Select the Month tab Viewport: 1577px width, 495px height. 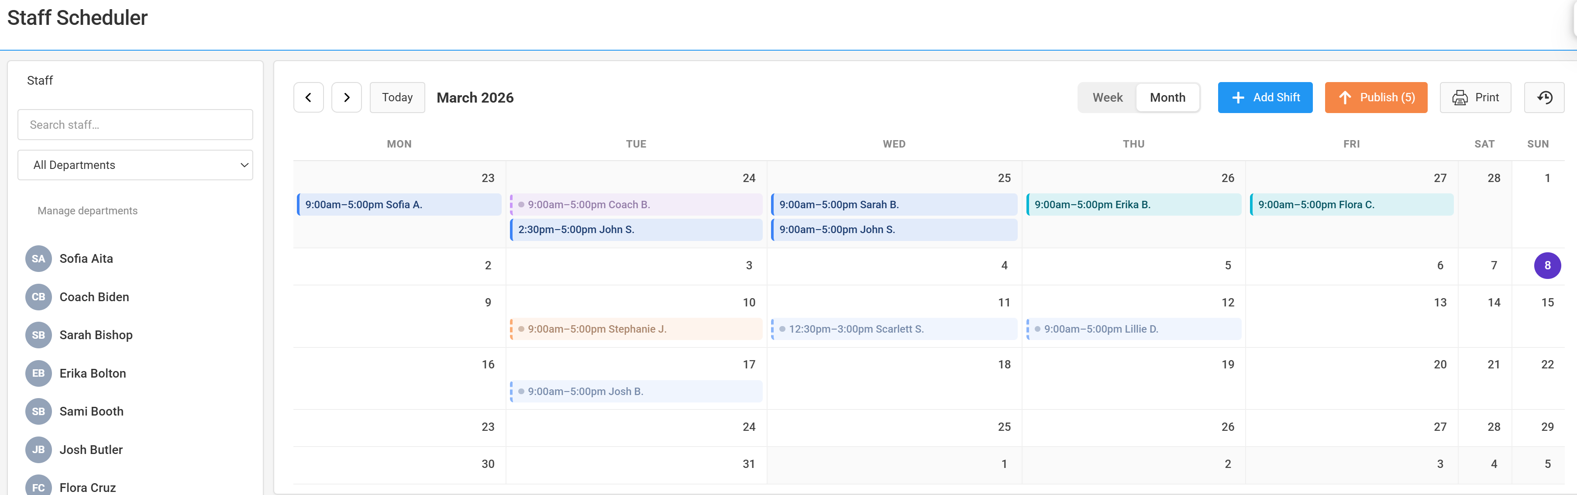point(1167,97)
